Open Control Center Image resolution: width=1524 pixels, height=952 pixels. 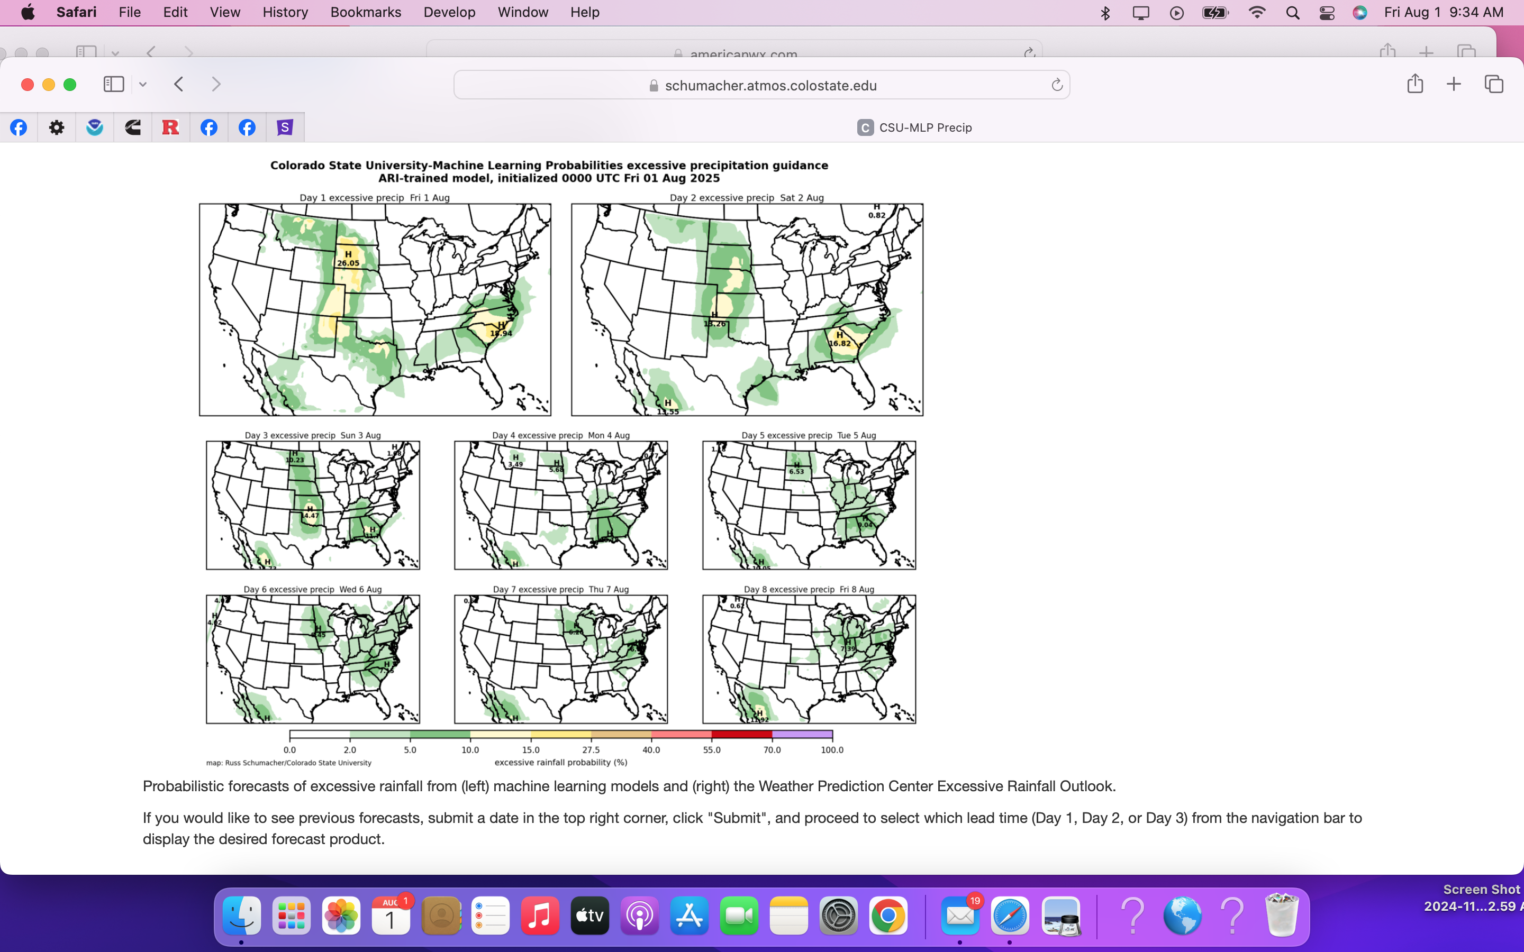point(1327,13)
